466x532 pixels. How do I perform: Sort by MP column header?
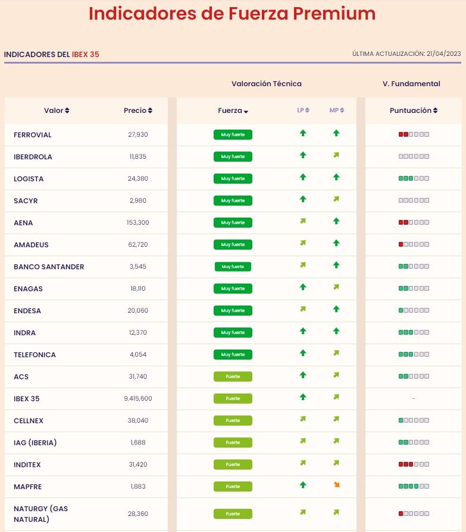pos(337,111)
